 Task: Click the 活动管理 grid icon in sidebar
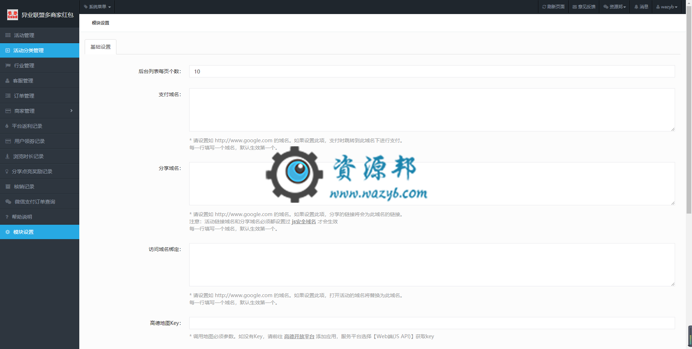8,35
